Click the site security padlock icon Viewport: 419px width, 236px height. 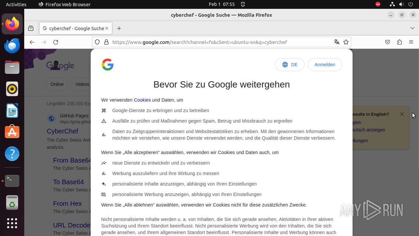pyautogui.click(x=106, y=42)
